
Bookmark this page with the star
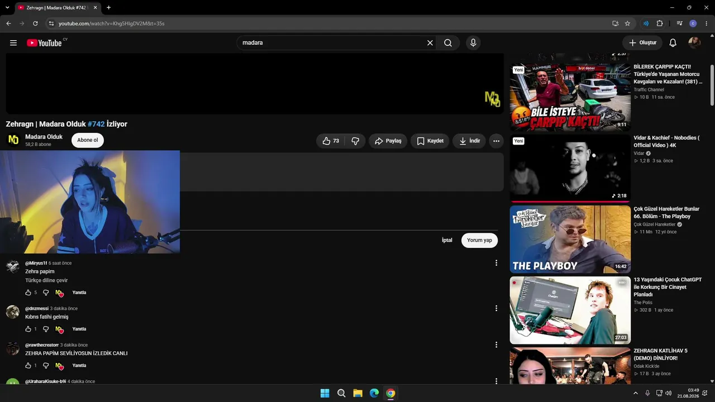coord(627,23)
